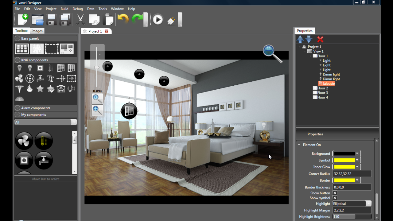This screenshot has width=393, height=221.
Task: Move selected item up with blue arrow
Action: coord(300,39)
